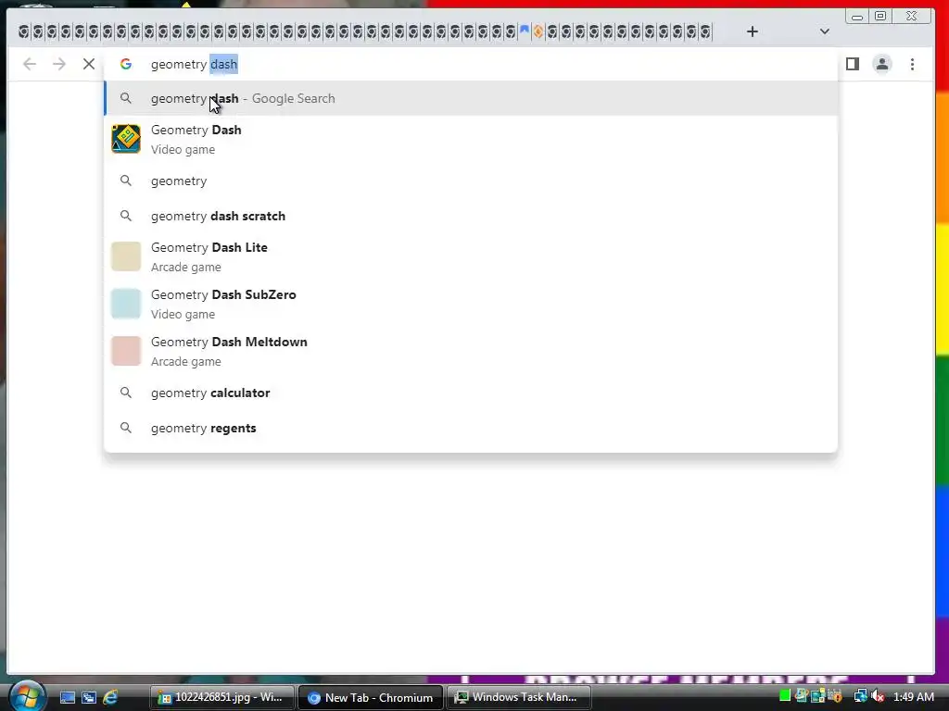Open the Windows Start orb
Viewport: 949px width, 711px height.
[x=27, y=696]
